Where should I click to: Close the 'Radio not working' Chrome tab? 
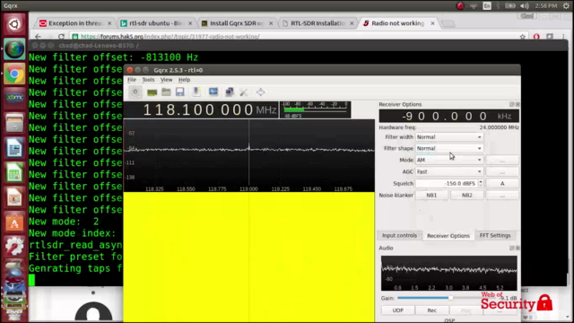(432, 23)
